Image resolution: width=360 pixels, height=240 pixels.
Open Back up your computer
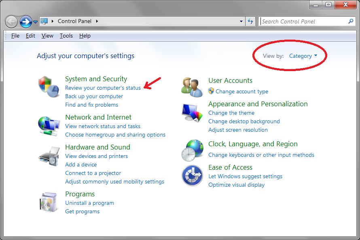pyautogui.click(x=94, y=96)
